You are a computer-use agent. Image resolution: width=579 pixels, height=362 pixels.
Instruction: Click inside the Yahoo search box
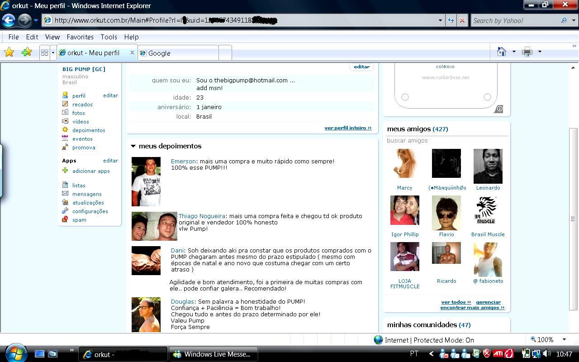515,20
